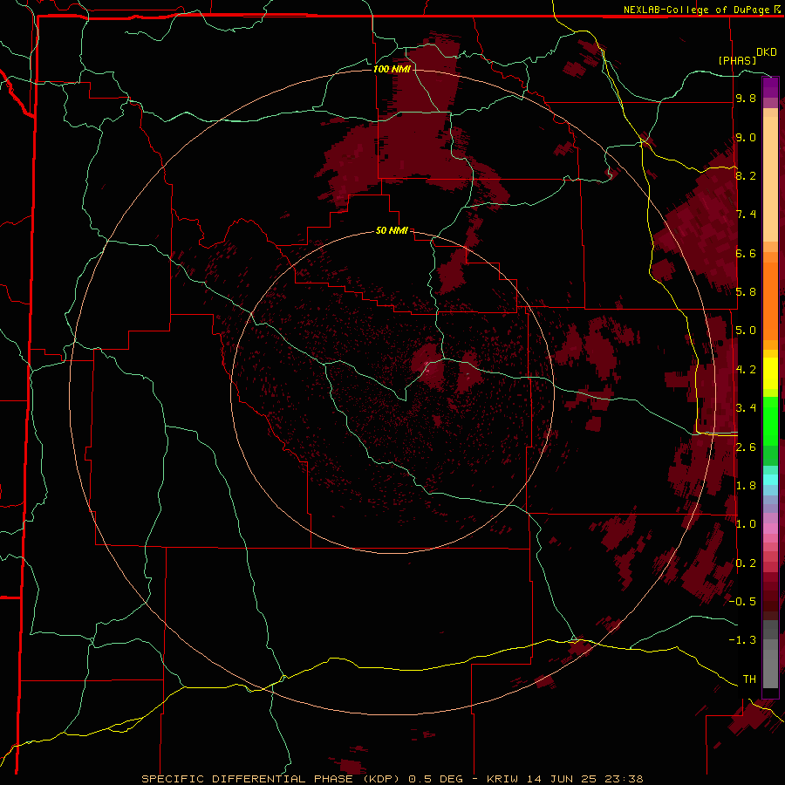
Task: Click the 3.4 scale value
Action: (746, 408)
